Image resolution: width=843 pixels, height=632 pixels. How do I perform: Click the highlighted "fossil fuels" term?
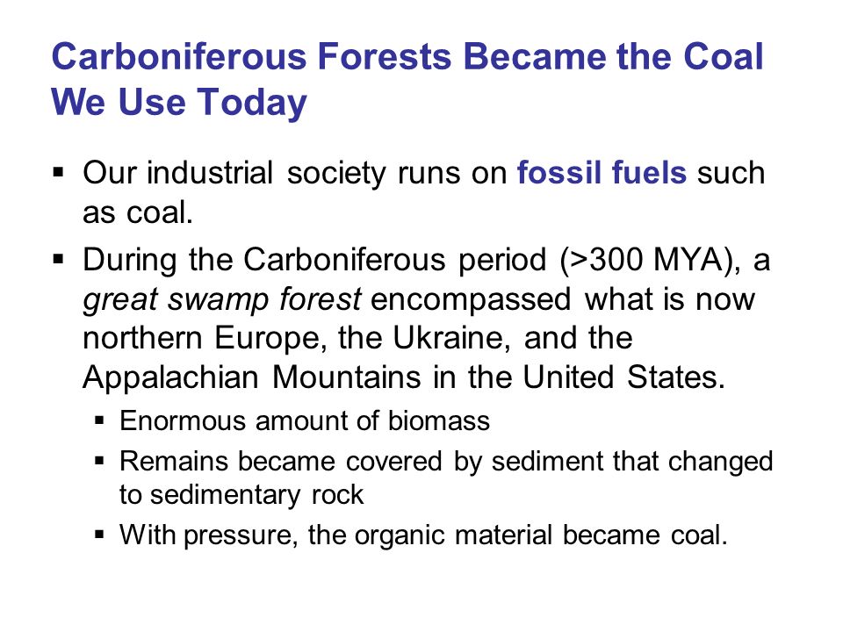[602, 173]
